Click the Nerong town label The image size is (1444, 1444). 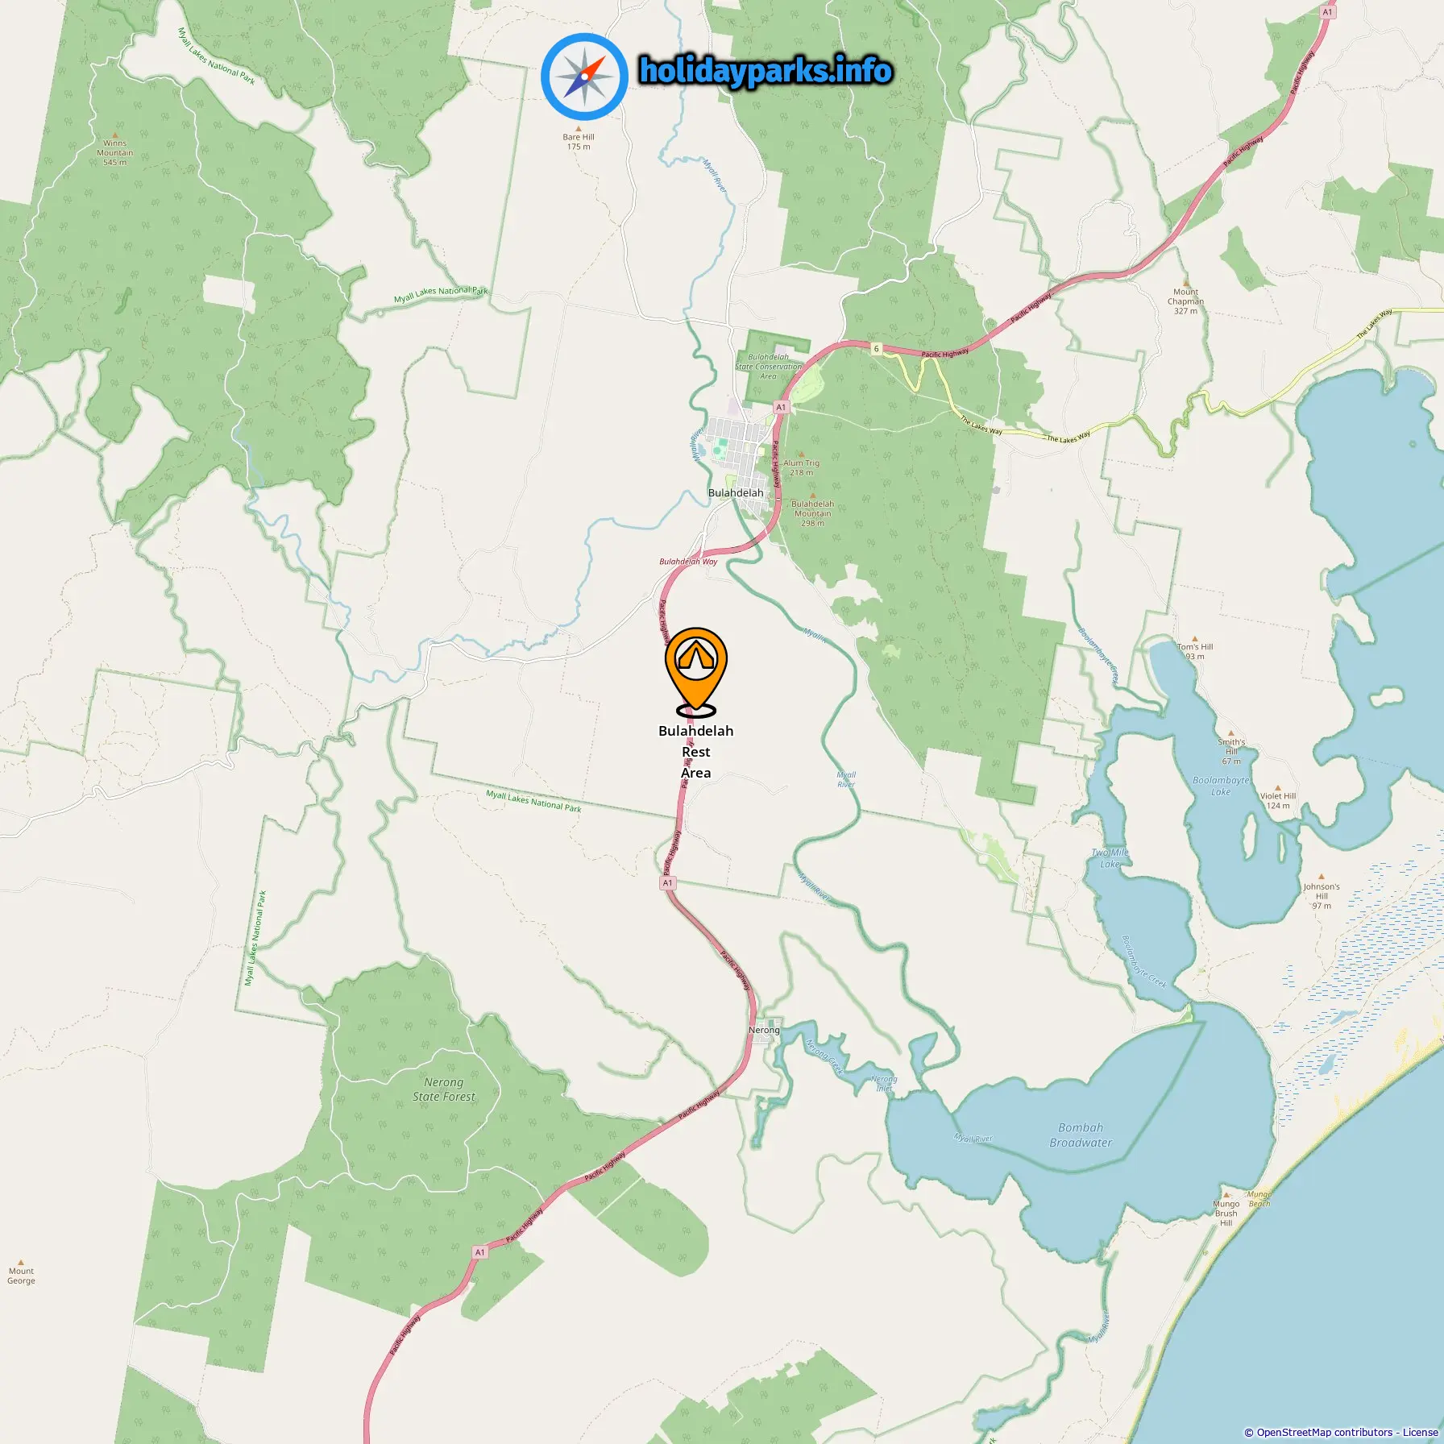(x=764, y=1030)
